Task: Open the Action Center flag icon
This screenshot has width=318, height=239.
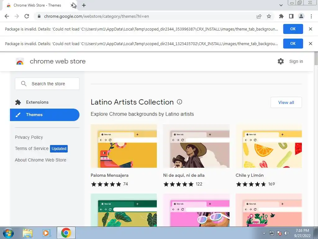Action: point(279,233)
